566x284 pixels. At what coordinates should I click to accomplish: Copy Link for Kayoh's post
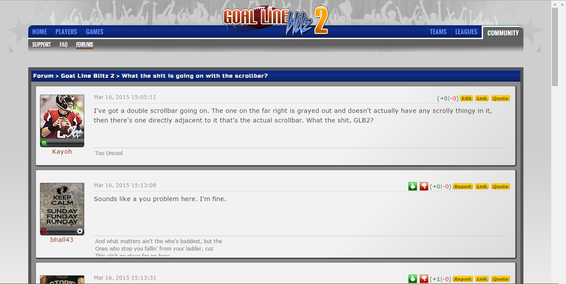pyautogui.click(x=482, y=98)
